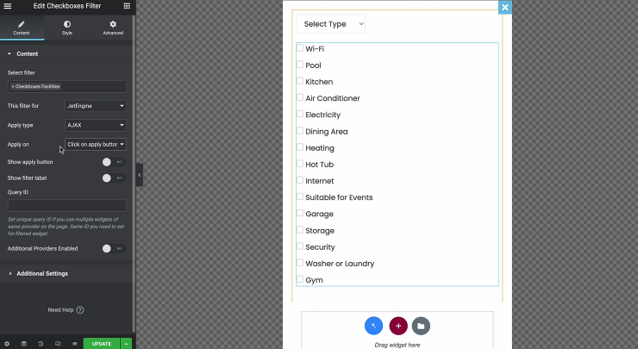Open page settings gear in footer
Viewport: 638px width, 349px height.
7,344
